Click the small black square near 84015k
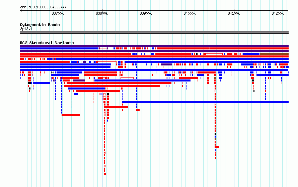 click(x=197, y=54)
